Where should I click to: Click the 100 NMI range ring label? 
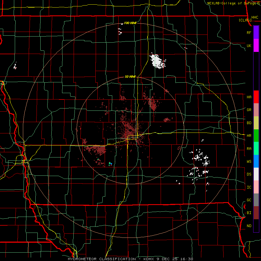[x=130, y=23]
